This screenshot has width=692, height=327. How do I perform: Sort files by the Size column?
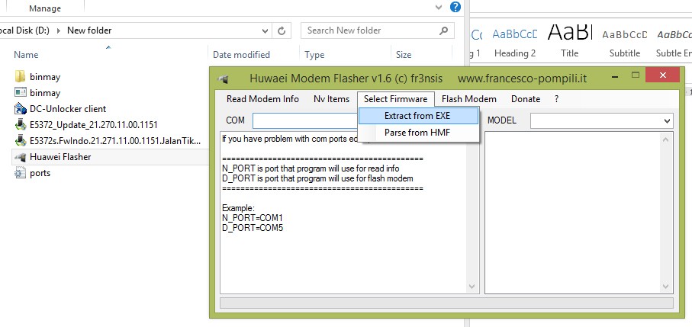point(404,55)
